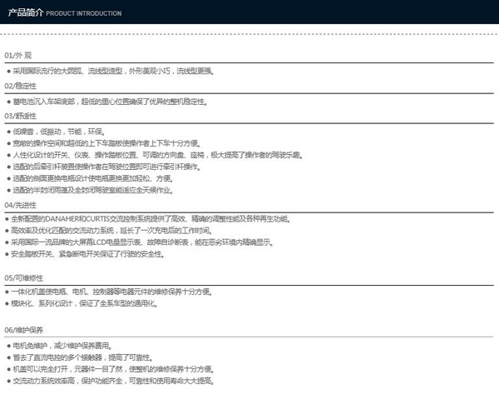Viewport: 499px width, 399px height.
Task: Click bullet before 蓄电池沉入车架底部 line
Action: click(7, 102)
